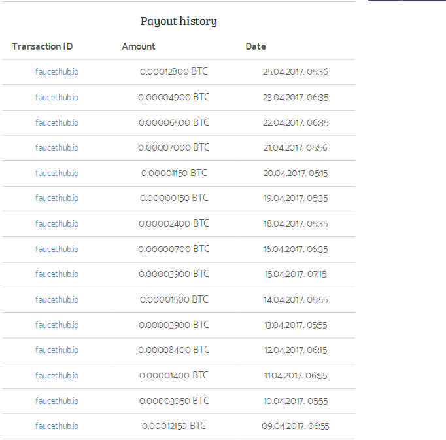Open faucethub.io link for 20.04.2017 payout
The image size is (446, 440).
point(57,173)
